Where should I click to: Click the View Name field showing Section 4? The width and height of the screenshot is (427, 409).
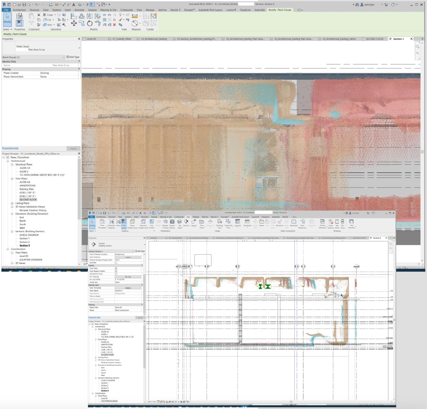tap(128, 291)
